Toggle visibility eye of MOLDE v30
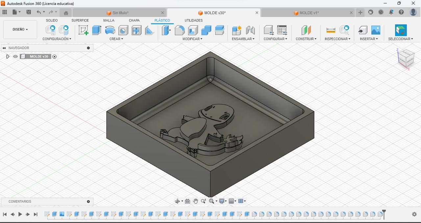The height and width of the screenshot is (223, 421). pyautogui.click(x=15, y=57)
